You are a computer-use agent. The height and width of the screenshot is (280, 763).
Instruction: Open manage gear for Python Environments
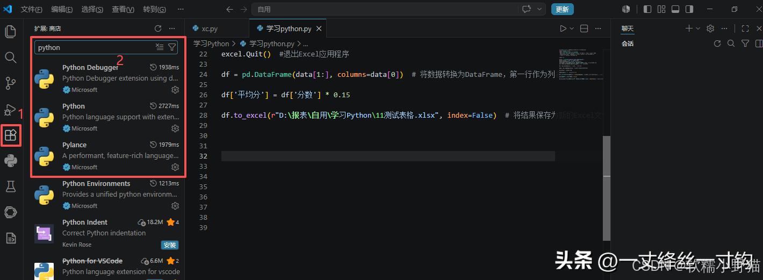175,206
